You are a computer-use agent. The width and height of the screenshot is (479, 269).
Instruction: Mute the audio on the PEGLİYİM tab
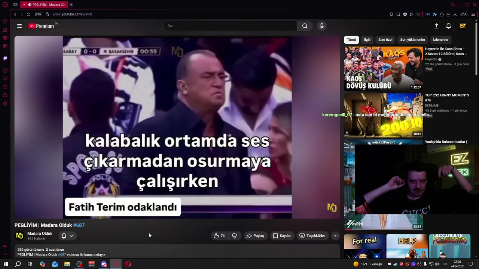click(29, 4)
